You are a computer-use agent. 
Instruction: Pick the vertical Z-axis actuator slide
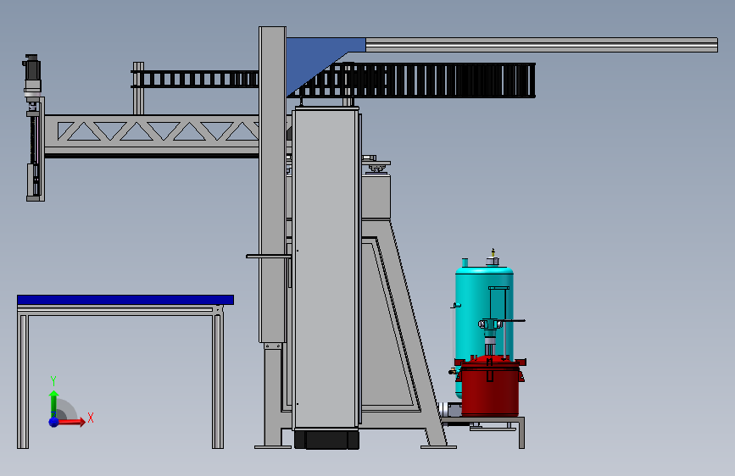(x=36, y=150)
